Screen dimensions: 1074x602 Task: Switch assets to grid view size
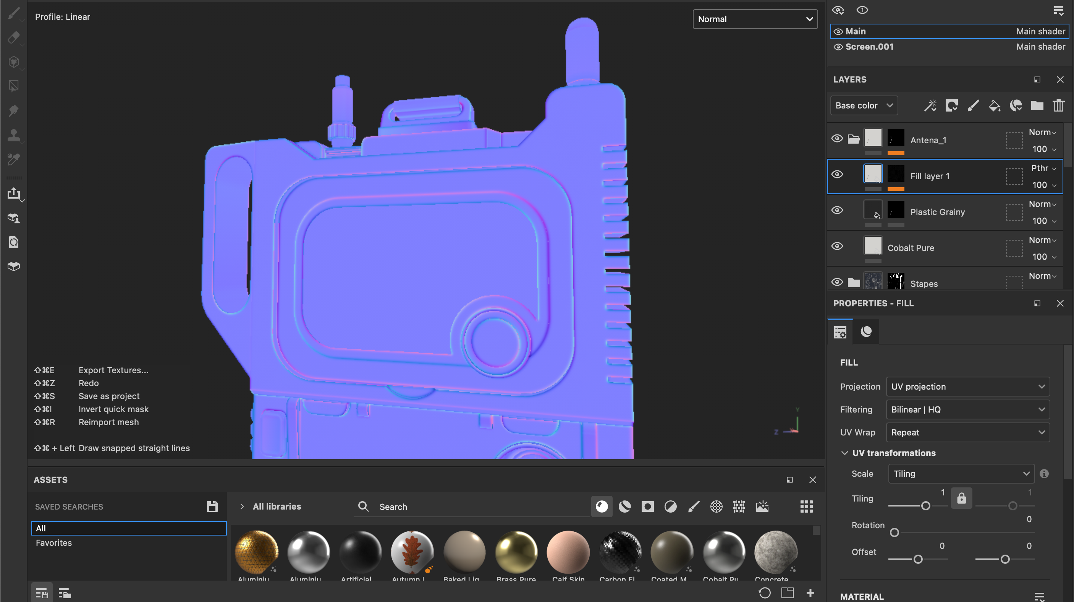(807, 507)
